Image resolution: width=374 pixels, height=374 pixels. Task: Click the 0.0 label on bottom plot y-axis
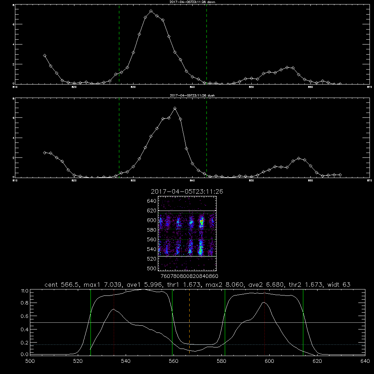pyautogui.click(x=25, y=355)
